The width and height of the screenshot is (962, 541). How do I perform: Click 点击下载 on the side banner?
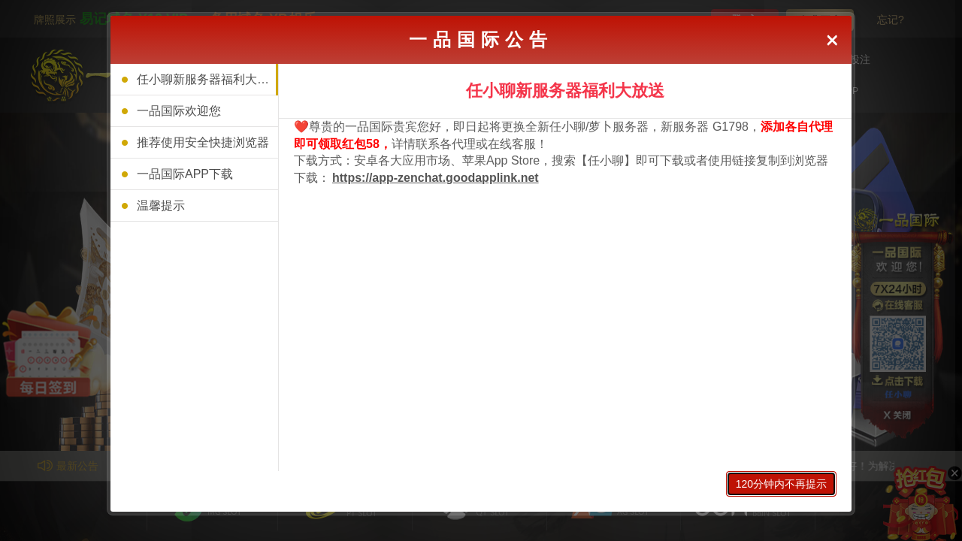[897, 381]
